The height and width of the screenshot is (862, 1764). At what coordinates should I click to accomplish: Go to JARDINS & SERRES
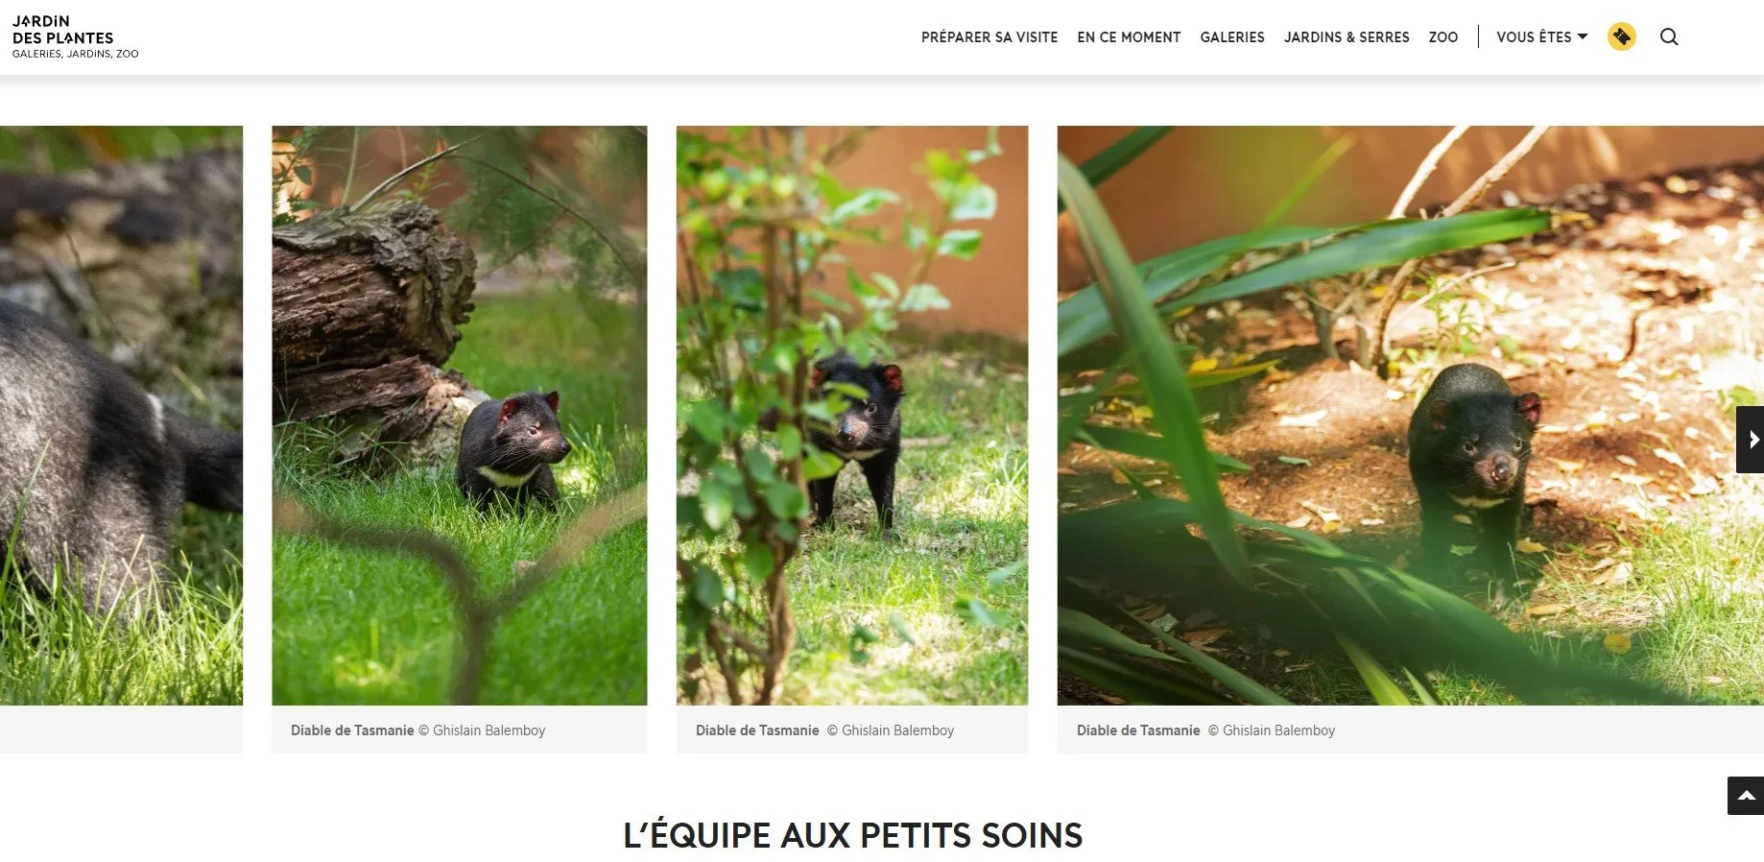click(x=1347, y=36)
